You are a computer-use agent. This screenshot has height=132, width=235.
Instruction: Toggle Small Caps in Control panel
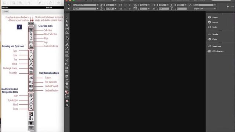pyautogui.click(x=120, y=9)
